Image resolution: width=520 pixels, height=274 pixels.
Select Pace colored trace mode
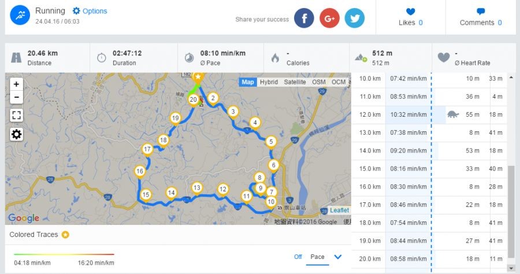tap(318, 257)
